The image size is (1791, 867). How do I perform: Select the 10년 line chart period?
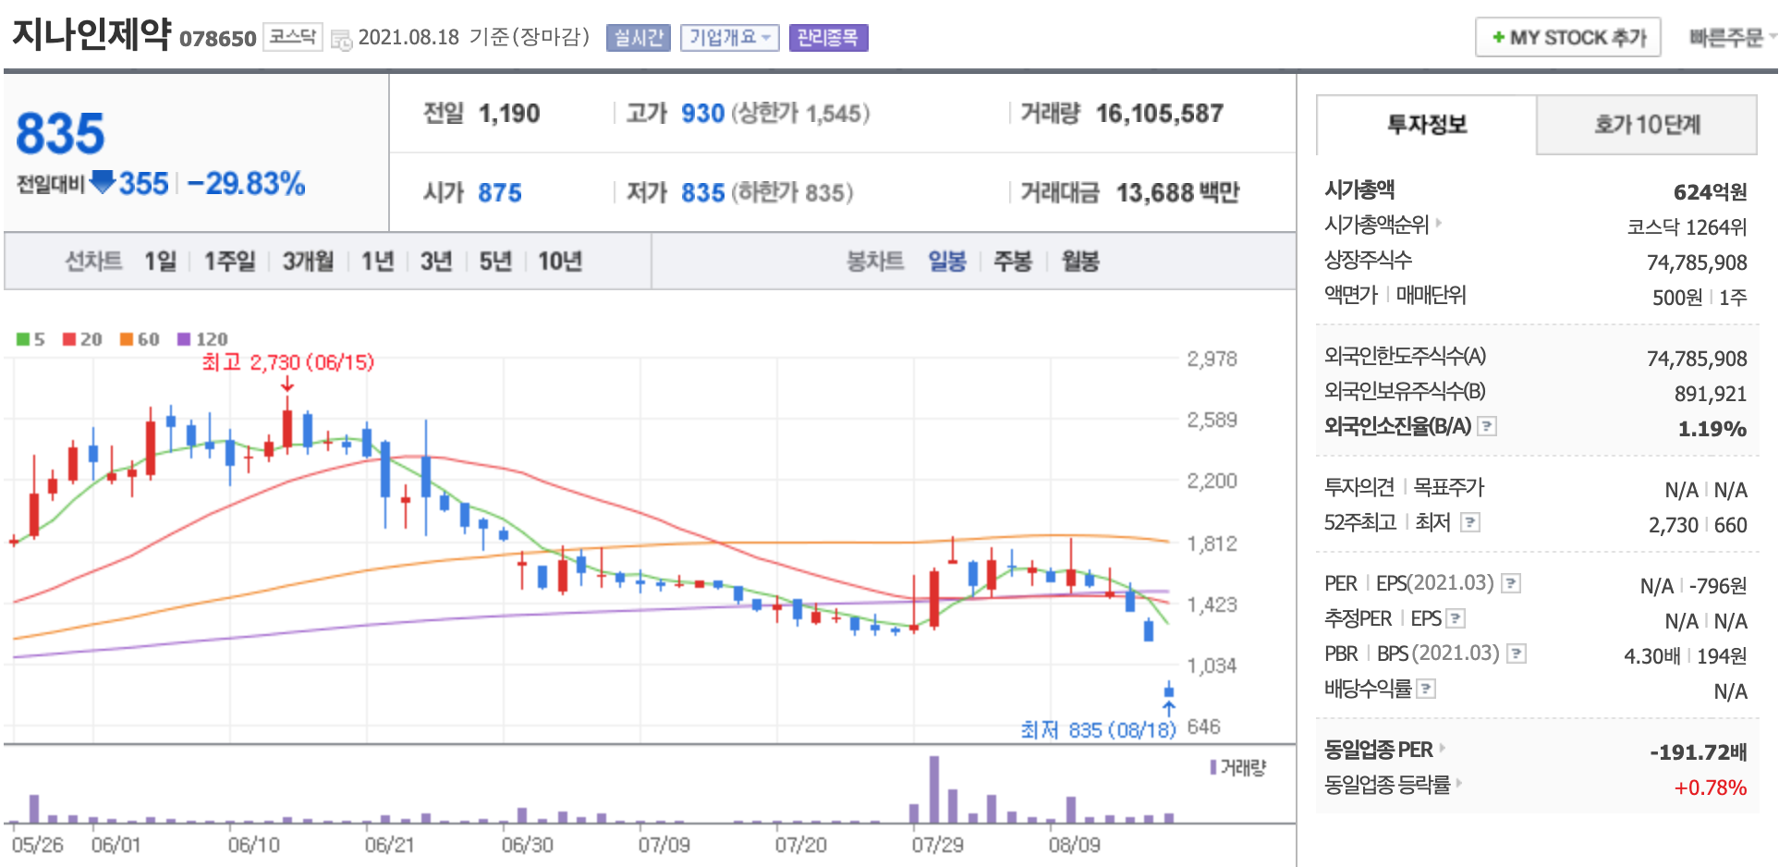(x=560, y=262)
